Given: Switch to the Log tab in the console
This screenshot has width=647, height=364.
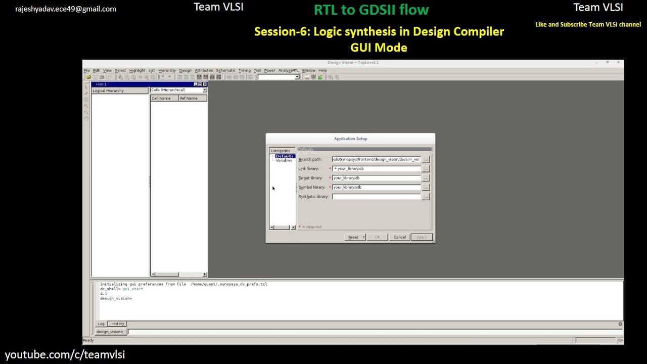Looking at the screenshot, I should (x=101, y=324).
